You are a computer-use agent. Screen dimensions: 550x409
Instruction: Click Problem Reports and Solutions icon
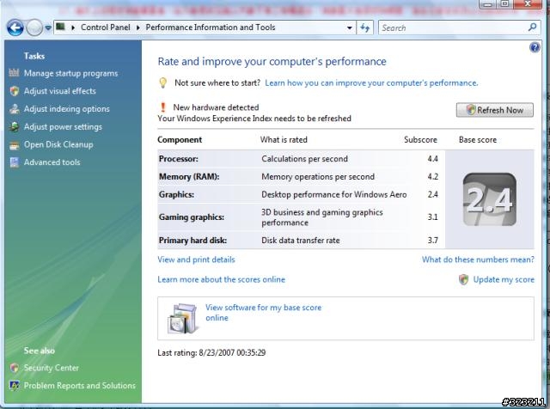pos(15,386)
